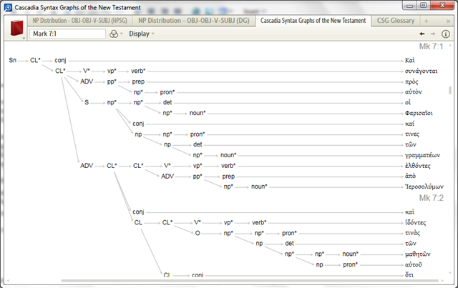
Task: Navigate forward with the right arrow
Action: tap(434, 34)
